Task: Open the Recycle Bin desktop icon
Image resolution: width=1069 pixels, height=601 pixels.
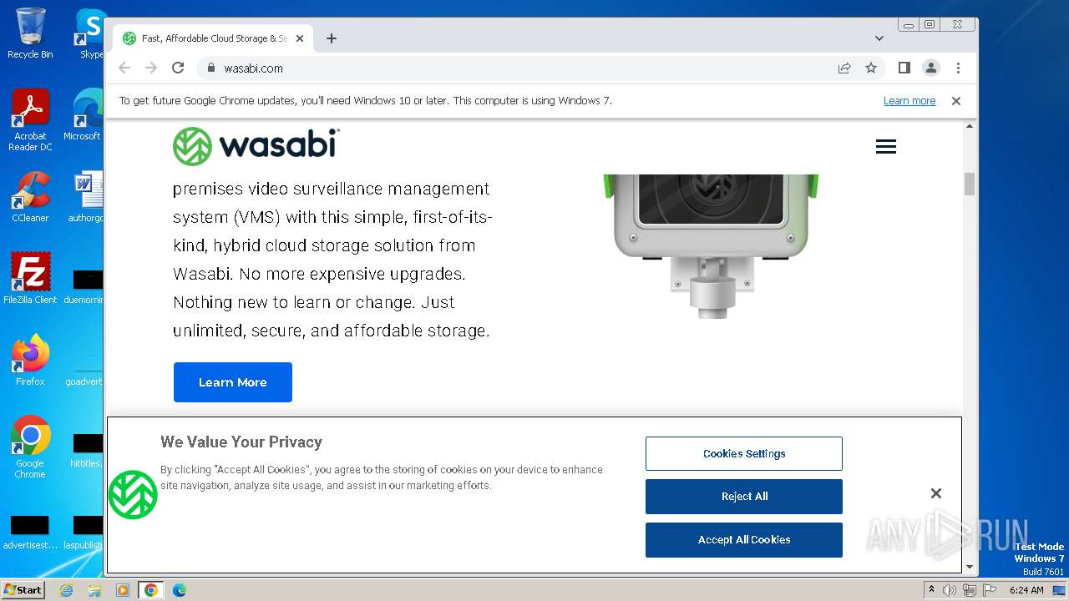Action: [30, 33]
